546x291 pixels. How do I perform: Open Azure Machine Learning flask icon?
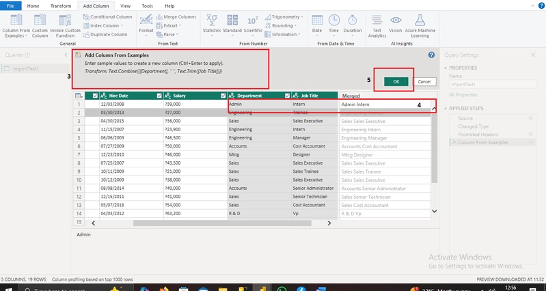[x=420, y=20]
